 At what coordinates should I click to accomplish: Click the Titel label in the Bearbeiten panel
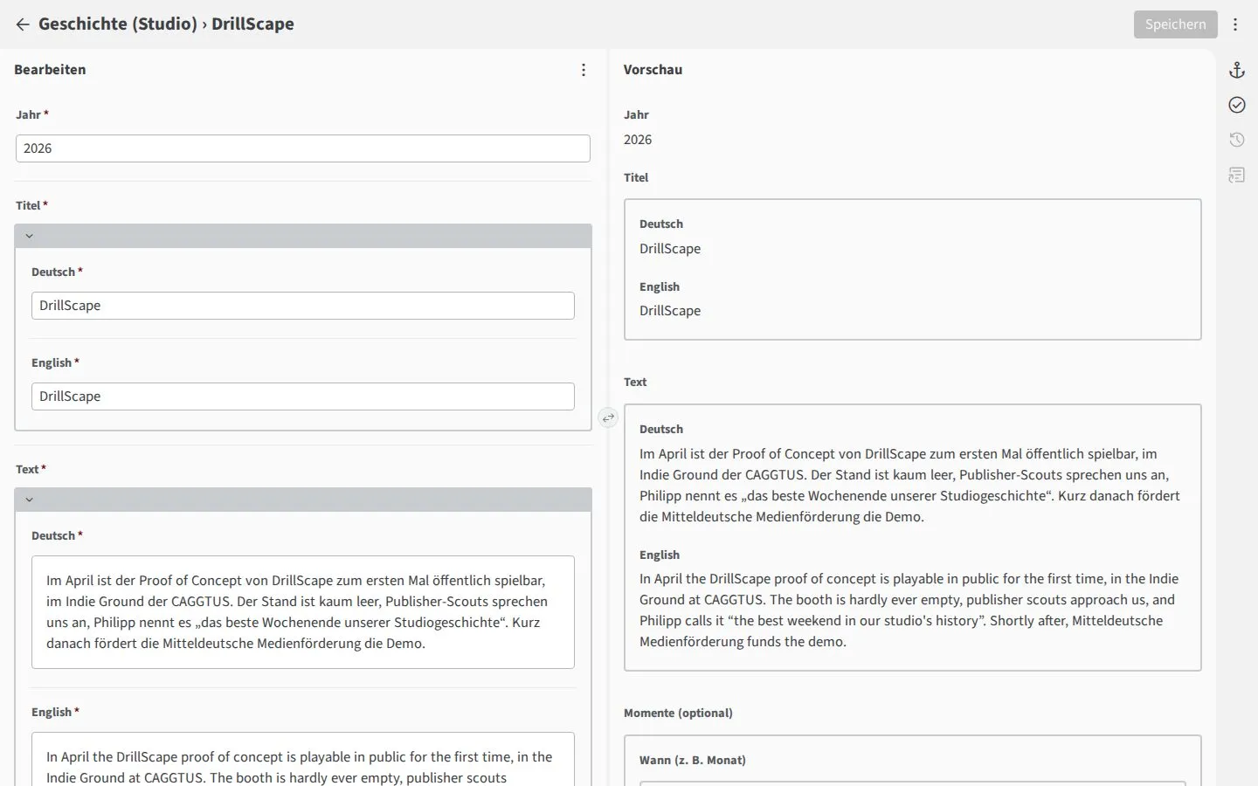click(x=28, y=205)
